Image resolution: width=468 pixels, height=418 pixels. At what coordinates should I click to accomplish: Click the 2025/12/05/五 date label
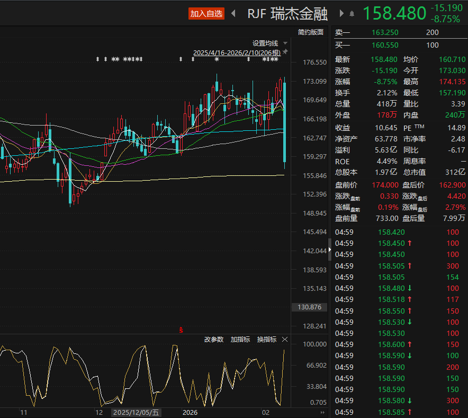pyautogui.click(x=136, y=412)
